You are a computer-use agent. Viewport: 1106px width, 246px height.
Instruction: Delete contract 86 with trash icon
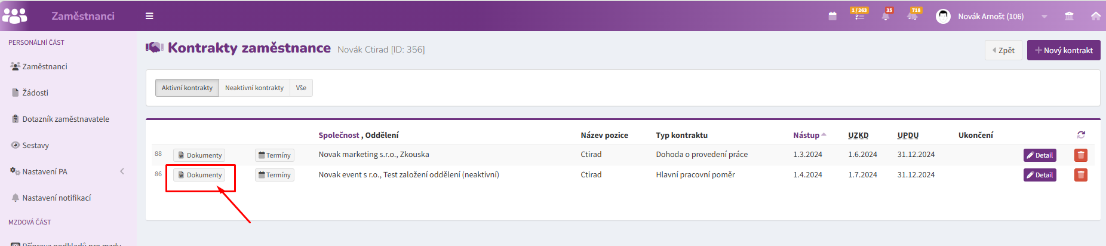click(x=1080, y=175)
